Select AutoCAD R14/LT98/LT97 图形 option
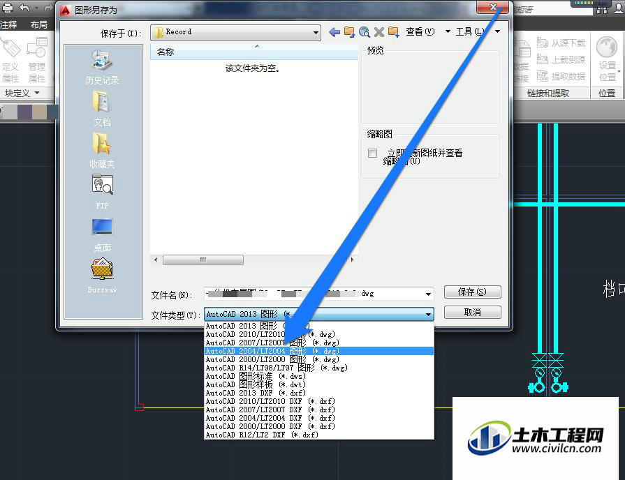The image size is (625, 480). point(319,368)
